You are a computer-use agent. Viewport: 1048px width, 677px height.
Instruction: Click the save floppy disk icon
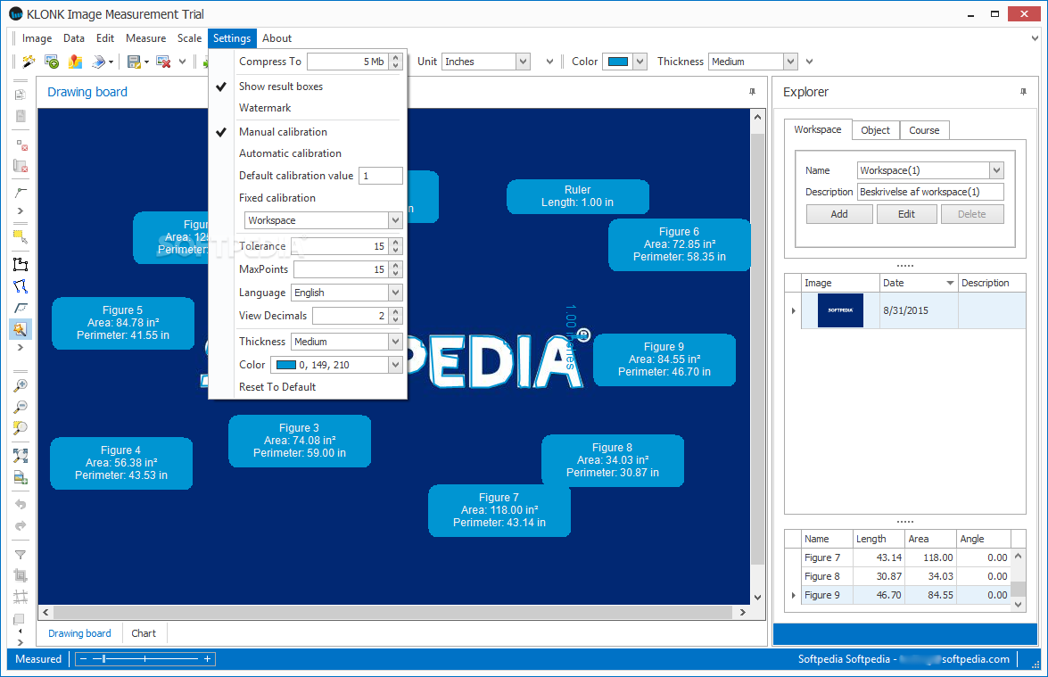pyautogui.click(x=134, y=62)
